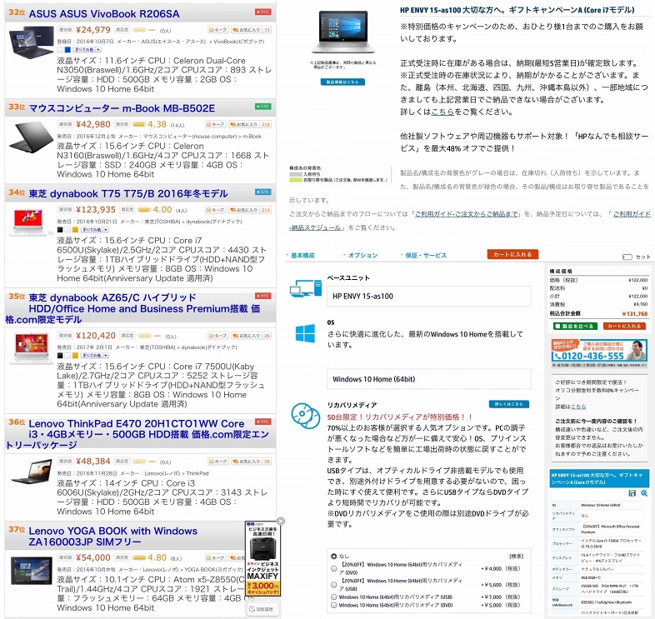Viewport: 655px width, 619px height.
Task: Click the magnifier icon in spec summary
Action: click(643, 493)
